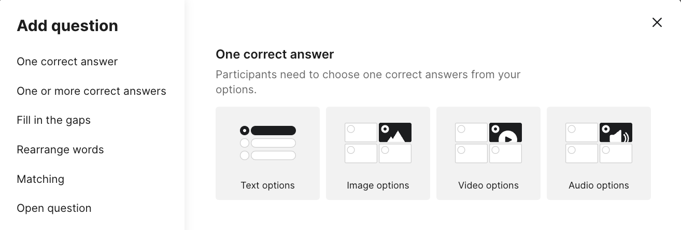Click empty top-left radio in Image options card
Image resolution: width=681 pixels, height=230 pixels.
[x=351, y=129]
